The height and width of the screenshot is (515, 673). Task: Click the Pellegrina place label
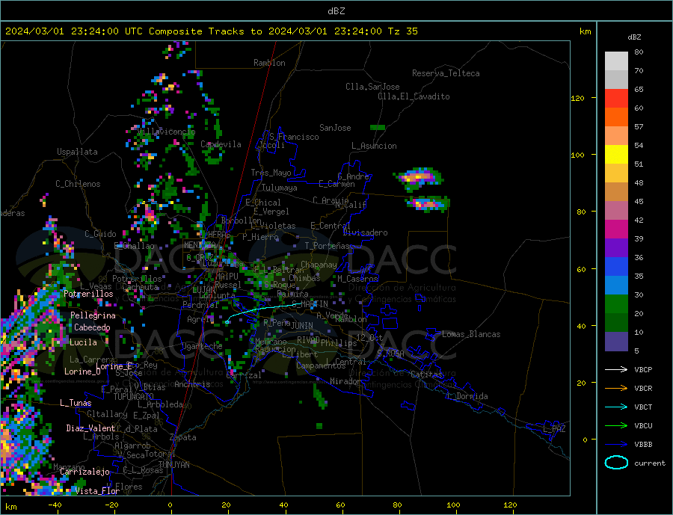pos(93,315)
